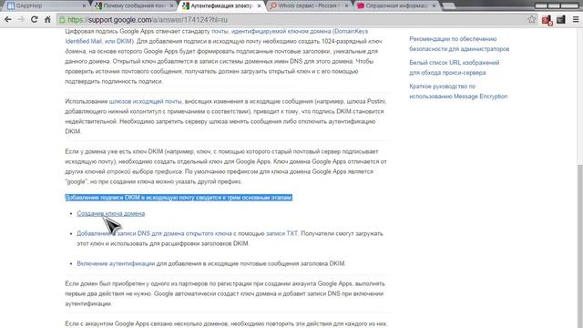Close the 'Аутентификация электр' tab
The width and height of the screenshot is (583, 328).
(259, 6)
